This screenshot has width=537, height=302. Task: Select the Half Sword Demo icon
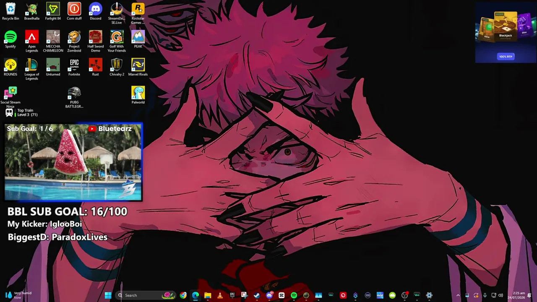click(x=96, y=42)
